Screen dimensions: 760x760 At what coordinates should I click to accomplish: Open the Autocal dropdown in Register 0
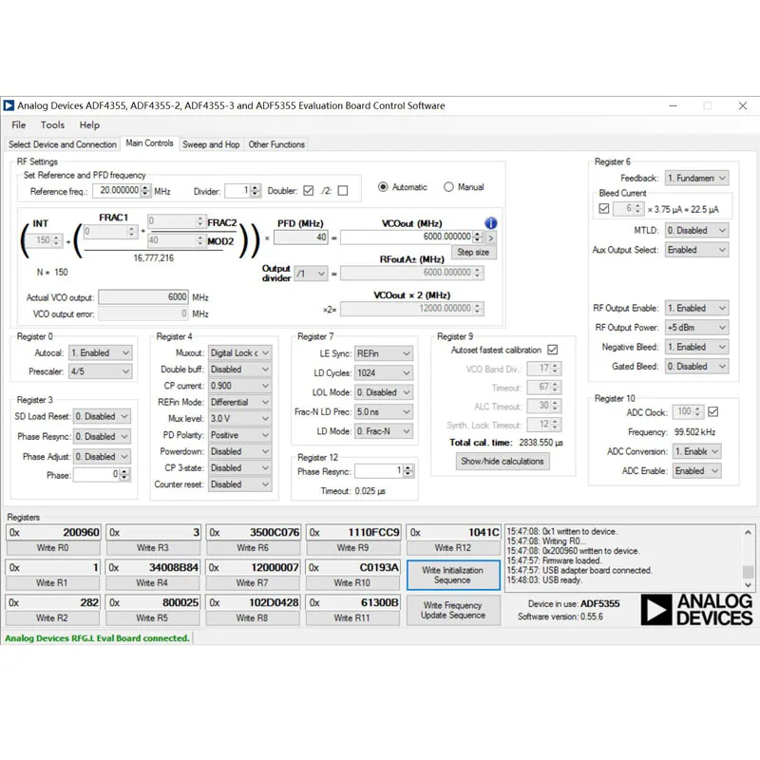[100, 352]
